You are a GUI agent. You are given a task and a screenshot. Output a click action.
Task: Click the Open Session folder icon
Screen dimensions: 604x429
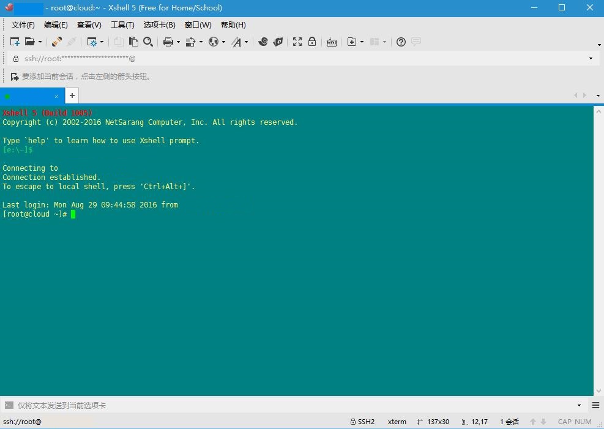[29, 42]
